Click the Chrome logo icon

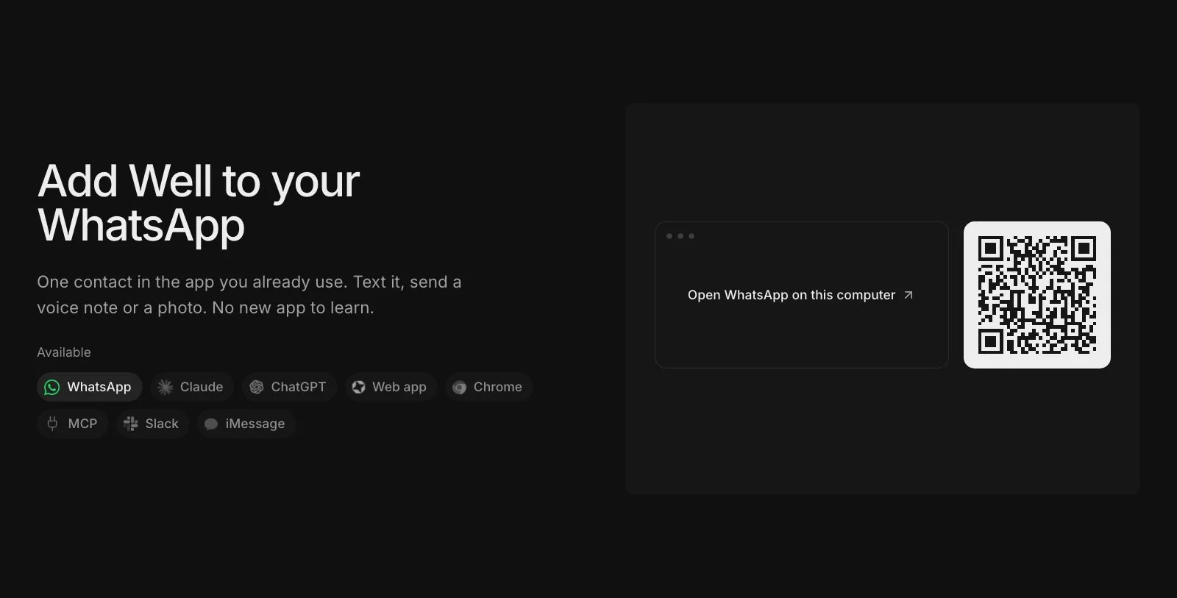click(459, 388)
